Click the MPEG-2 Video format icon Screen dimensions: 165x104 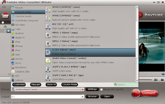point(48,44)
